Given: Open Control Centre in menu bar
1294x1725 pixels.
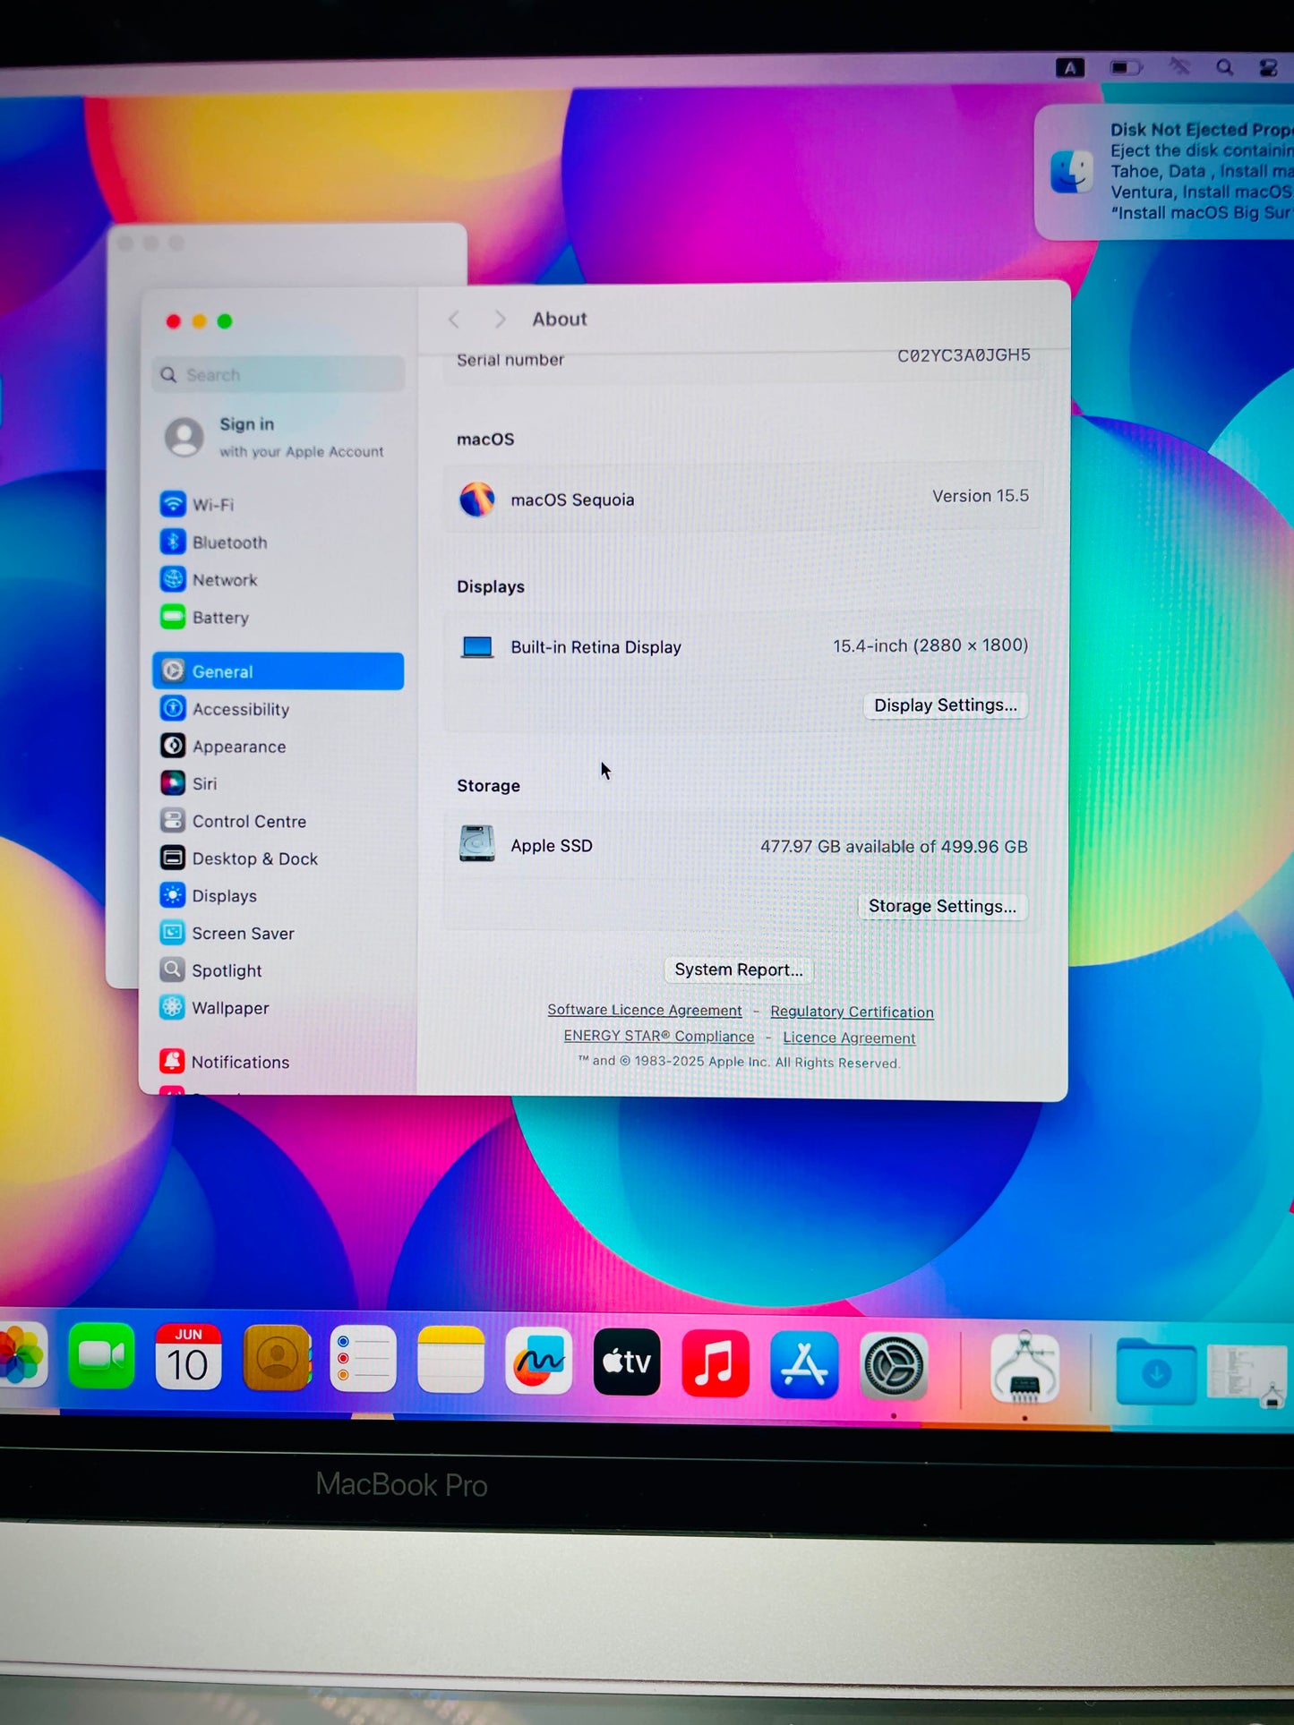Looking at the screenshot, I should pos(1269,68).
